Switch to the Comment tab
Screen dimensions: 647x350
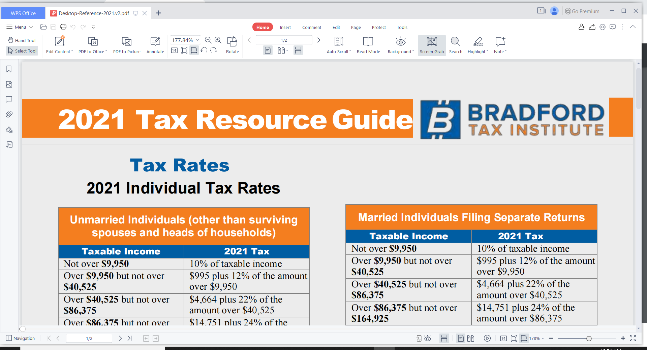coord(312,27)
